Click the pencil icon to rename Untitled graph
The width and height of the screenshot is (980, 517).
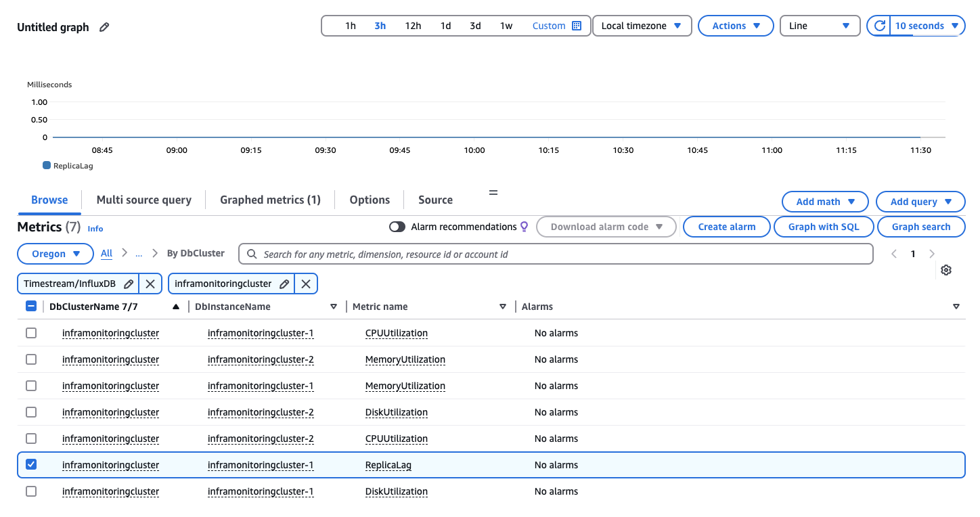coord(104,27)
